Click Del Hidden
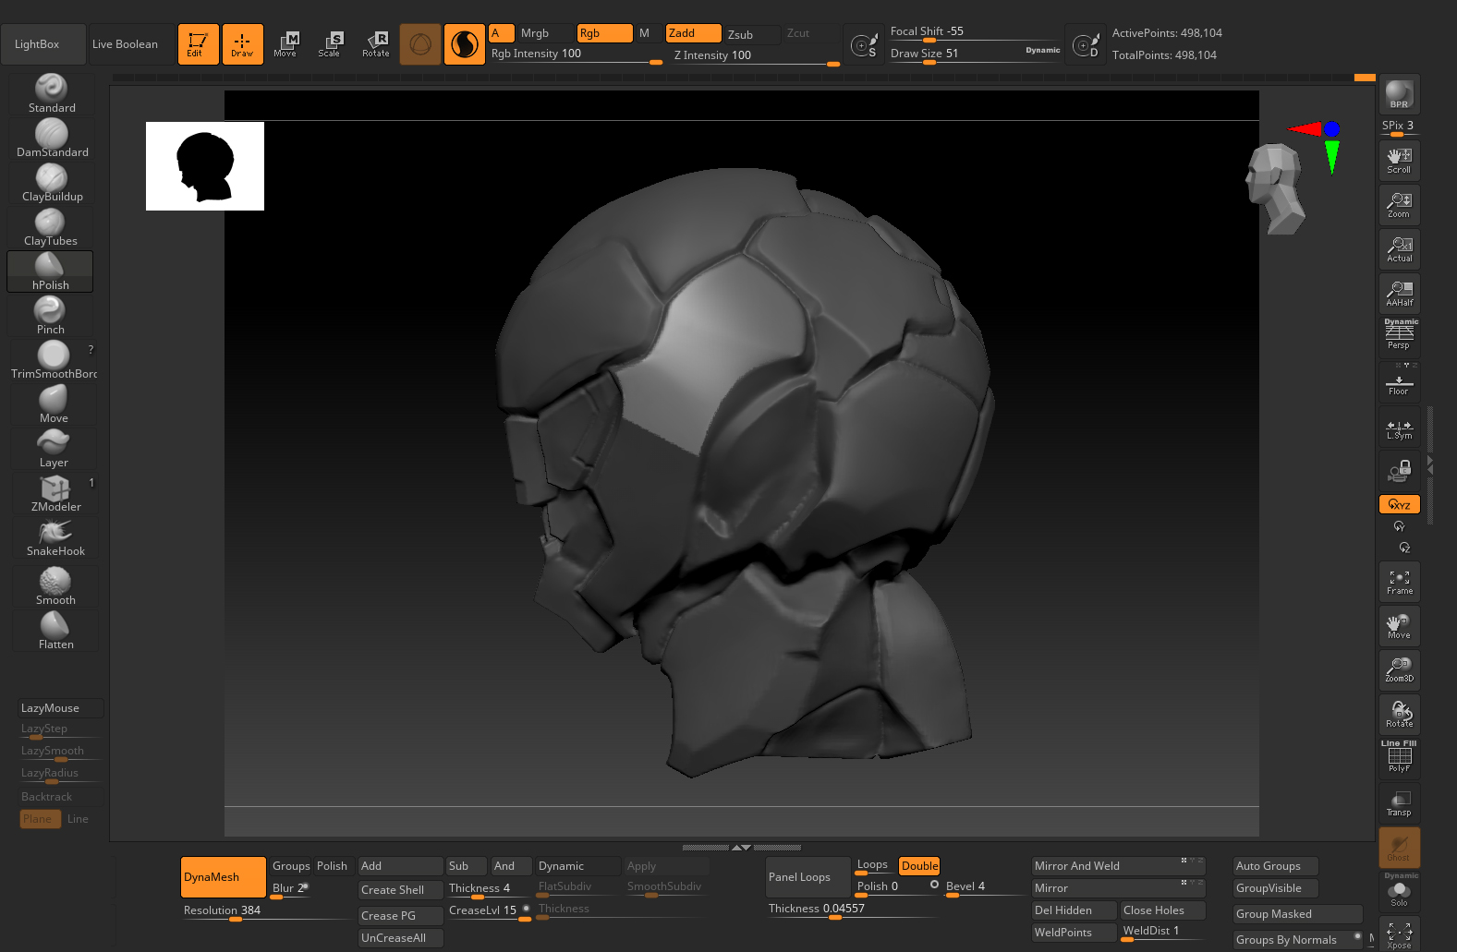Viewport: 1457px width, 952px height. (1075, 910)
